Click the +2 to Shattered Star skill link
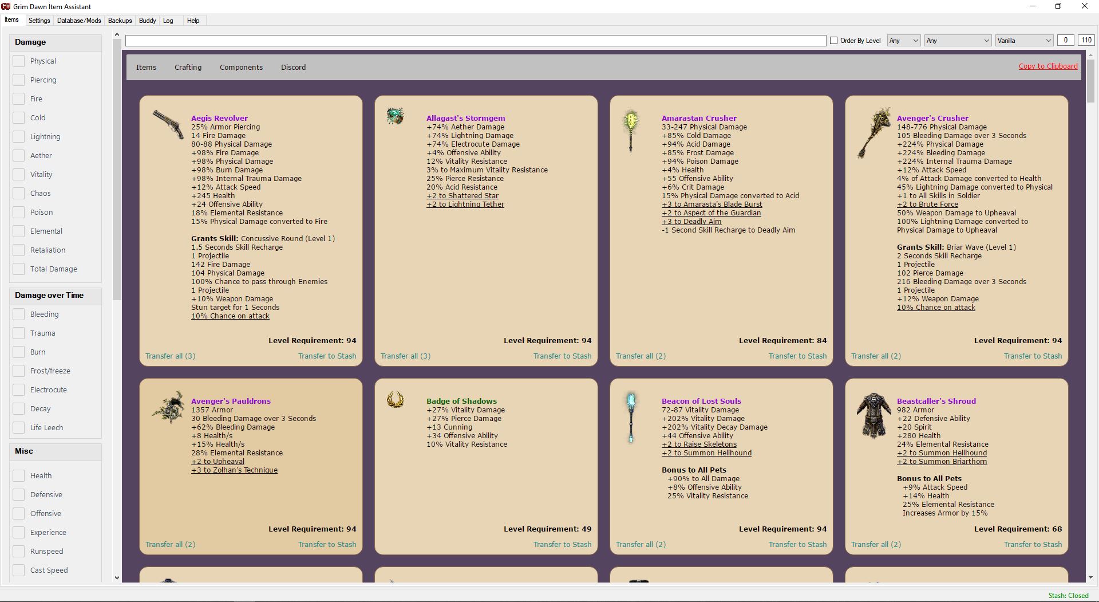The image size is (1099, 602). click(x=462, y=195)
